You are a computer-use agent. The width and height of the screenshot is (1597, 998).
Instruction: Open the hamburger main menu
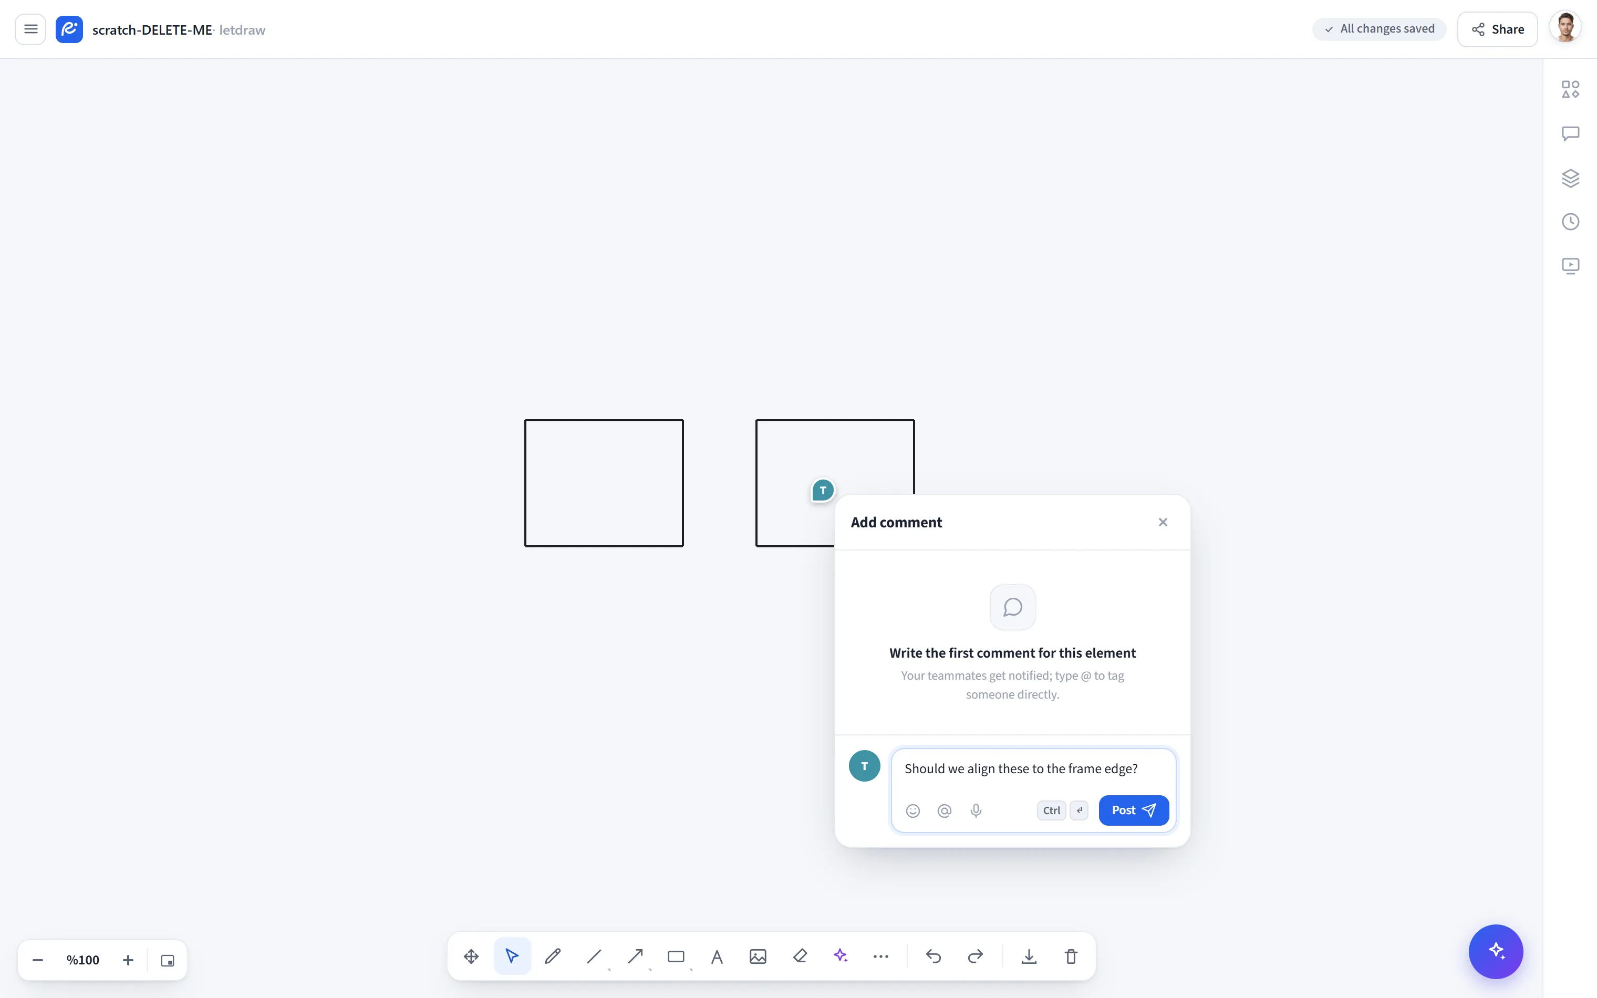pyautogui.click(x=30, y=29)
